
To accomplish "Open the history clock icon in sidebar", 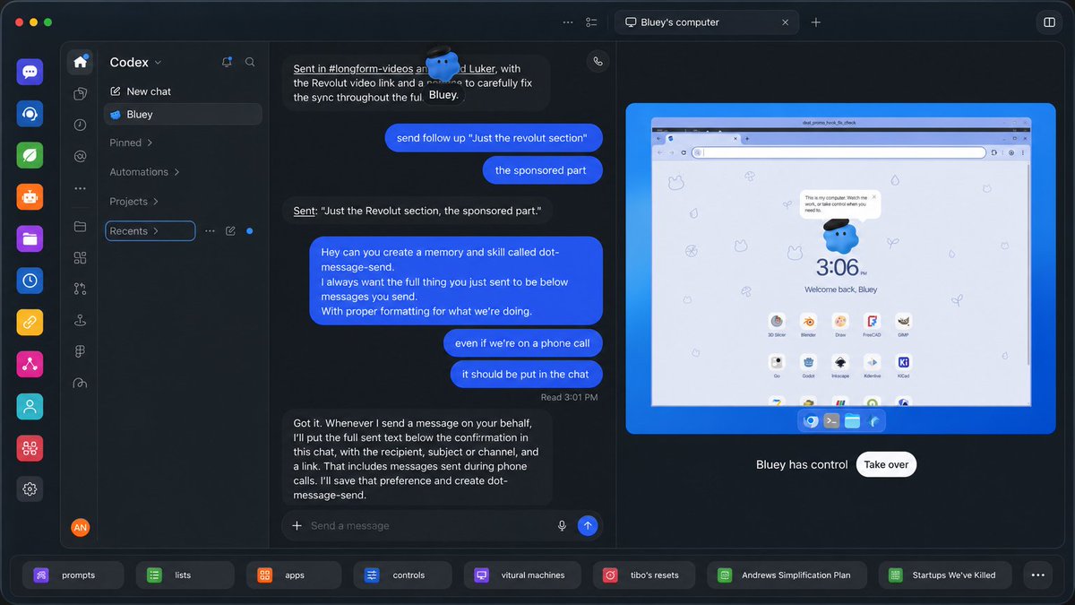I will point(80,125).
